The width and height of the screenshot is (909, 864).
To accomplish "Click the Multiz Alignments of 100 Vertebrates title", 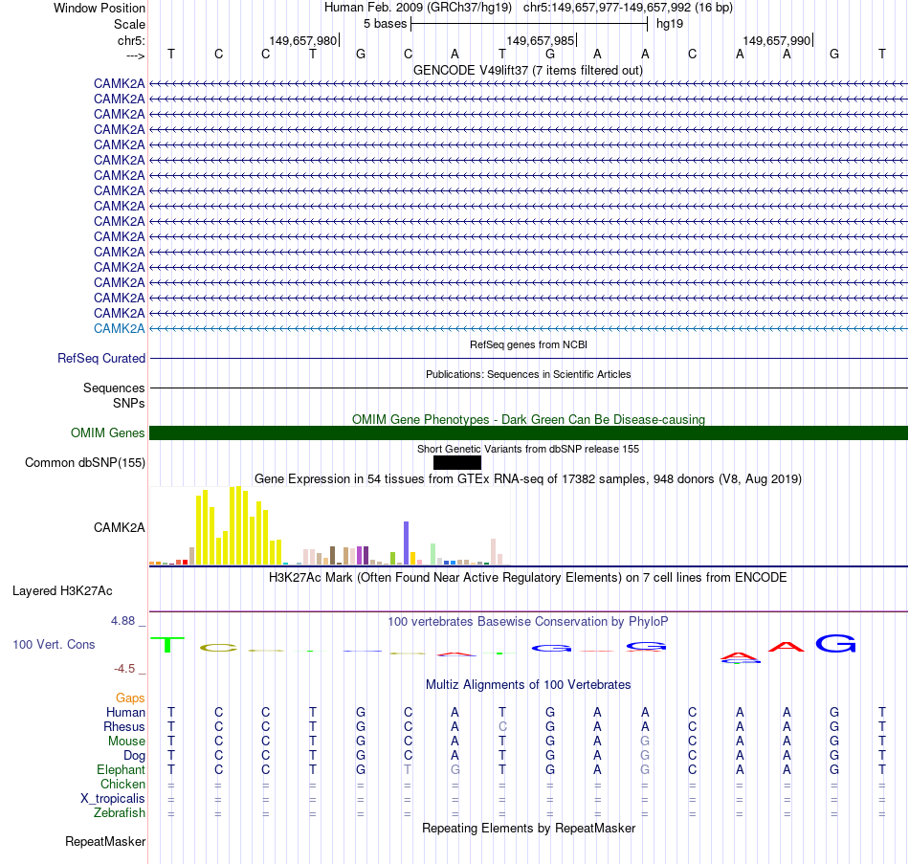I will click(528, 684).
